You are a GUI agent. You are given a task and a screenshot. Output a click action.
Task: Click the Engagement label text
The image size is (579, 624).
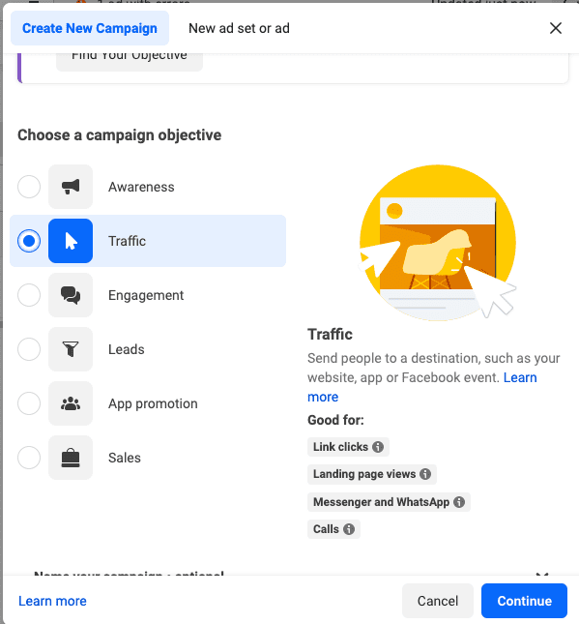click(x=146, y=295)
